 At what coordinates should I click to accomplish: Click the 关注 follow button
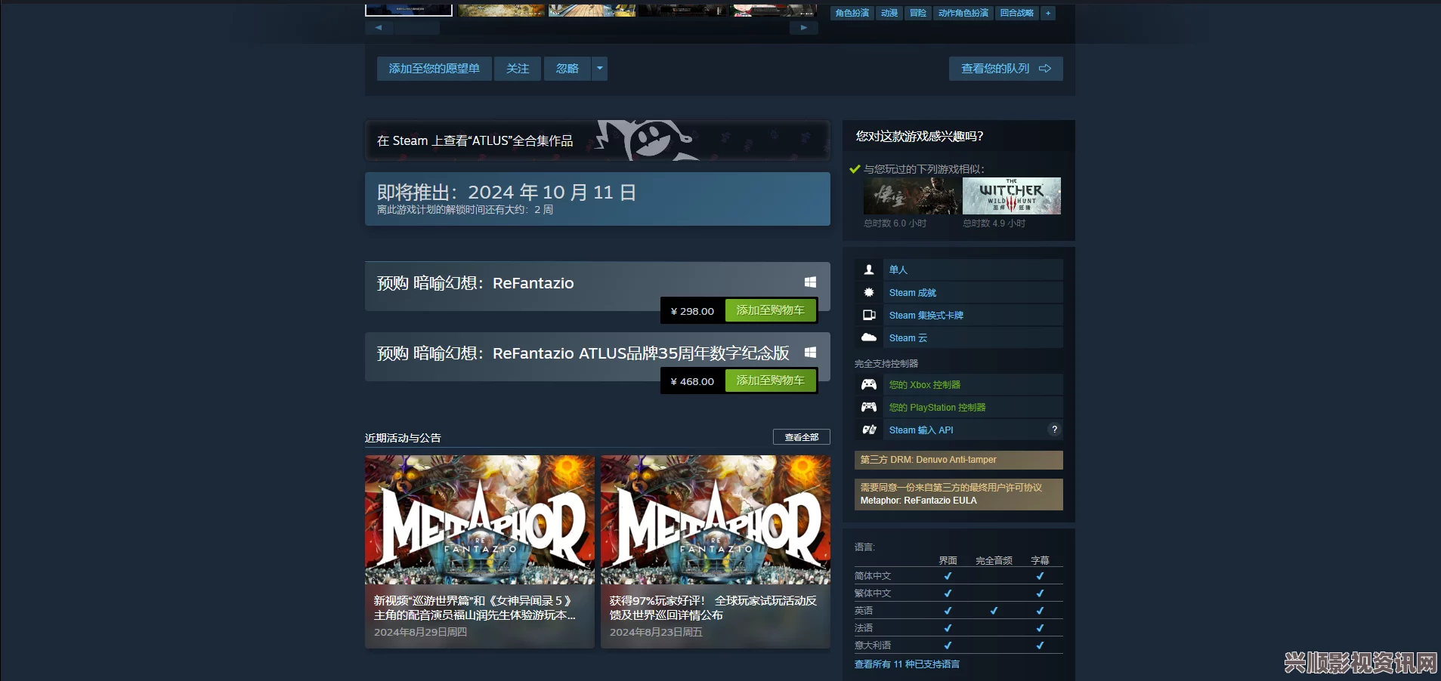click(x=518, y=69)
